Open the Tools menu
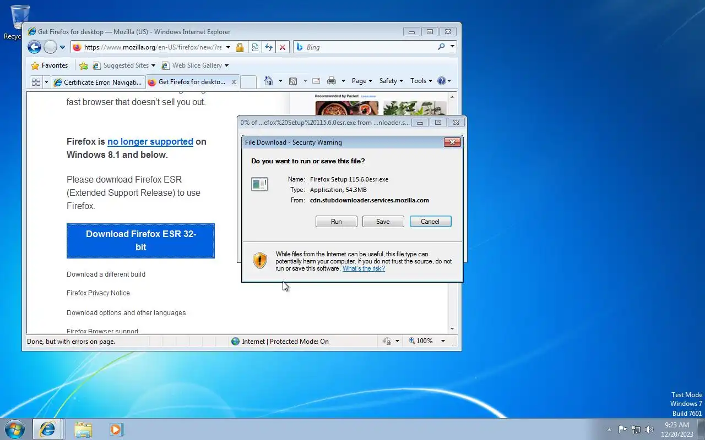Image resolution: width=705 pixels, height=440 pixels. (x=421, y=81)
